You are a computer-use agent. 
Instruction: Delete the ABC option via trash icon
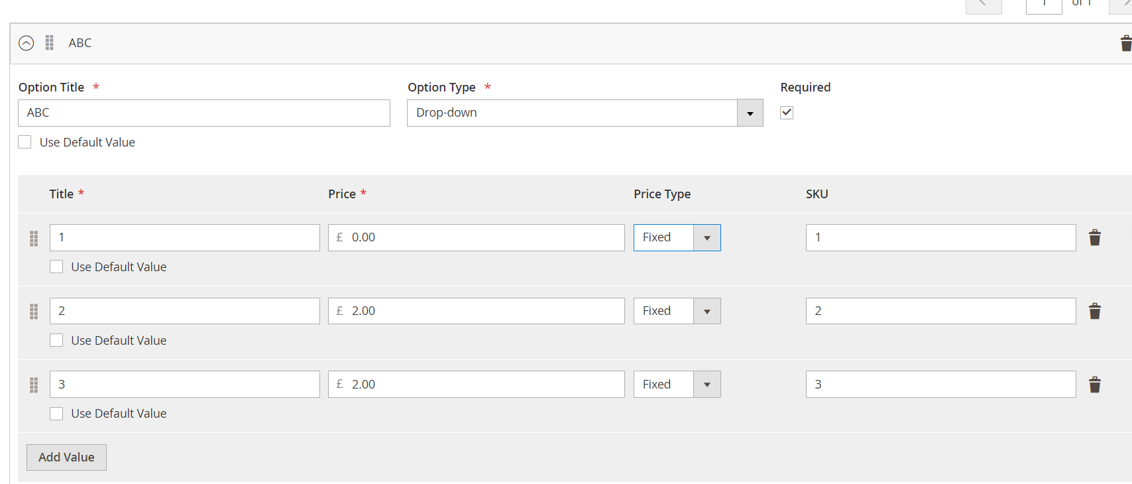tap(1125, 43)
